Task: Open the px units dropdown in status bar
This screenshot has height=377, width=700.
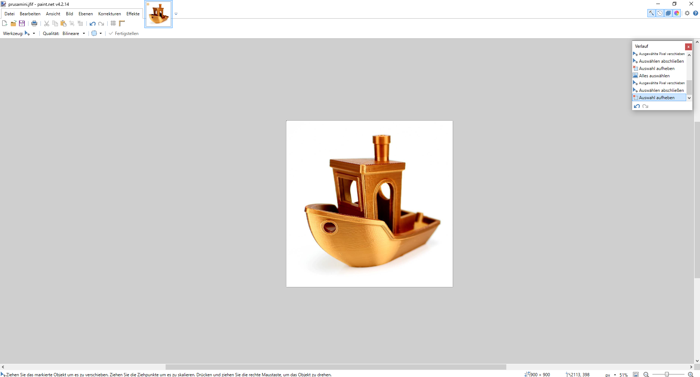Action: tap(611, 375)
